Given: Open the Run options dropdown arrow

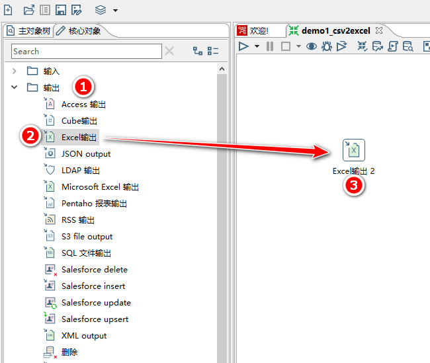Looking at the screenshot, I should 257,46.
